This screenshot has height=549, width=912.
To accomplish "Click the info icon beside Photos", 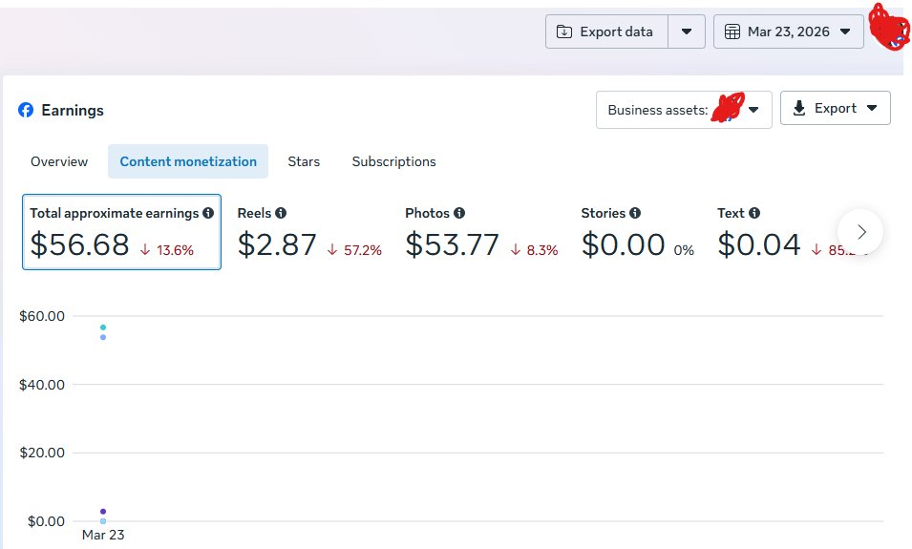I will pos(459,213).
